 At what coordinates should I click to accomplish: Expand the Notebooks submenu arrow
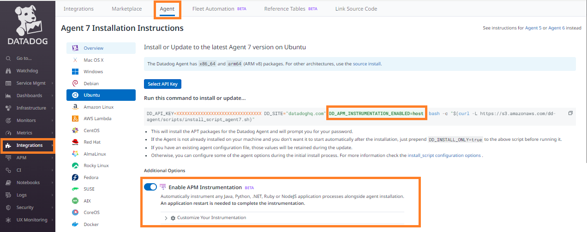(52, 183)
